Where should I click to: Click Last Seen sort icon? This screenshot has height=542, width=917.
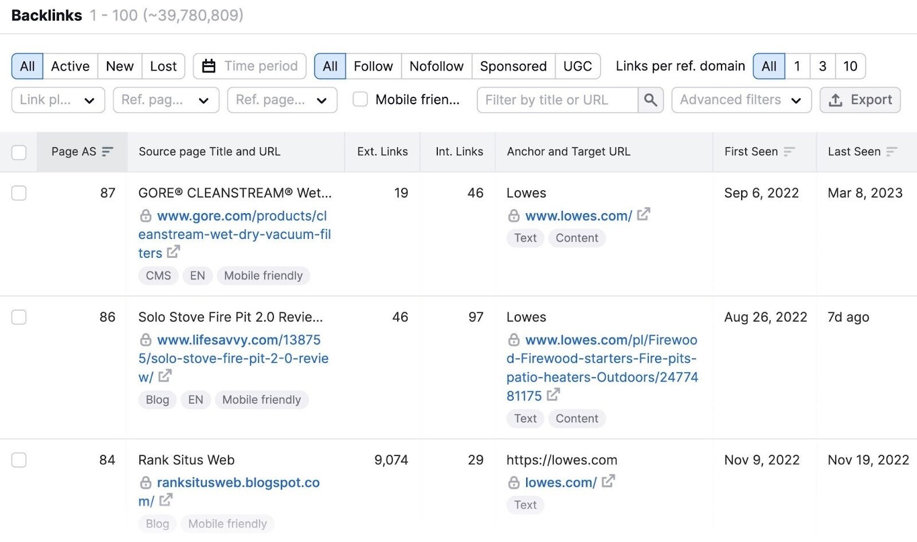(x=891, y=151)
